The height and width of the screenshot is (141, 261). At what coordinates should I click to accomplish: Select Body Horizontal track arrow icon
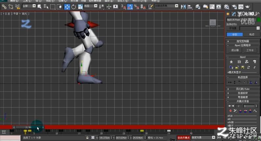click(230, 82)
